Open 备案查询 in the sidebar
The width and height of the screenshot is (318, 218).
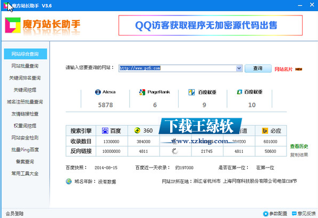[25, 162]
